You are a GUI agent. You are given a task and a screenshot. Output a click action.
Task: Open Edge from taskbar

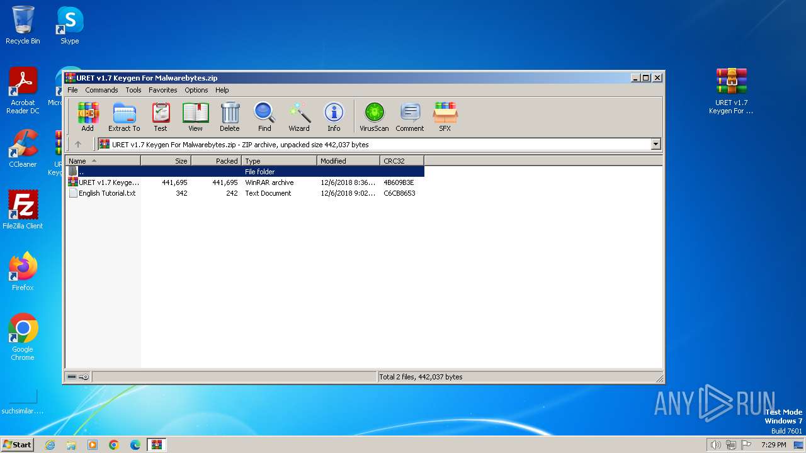pyautogui.click(x=135, y=445)
